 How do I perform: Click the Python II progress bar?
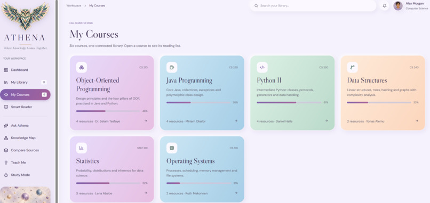click(289, 102)
